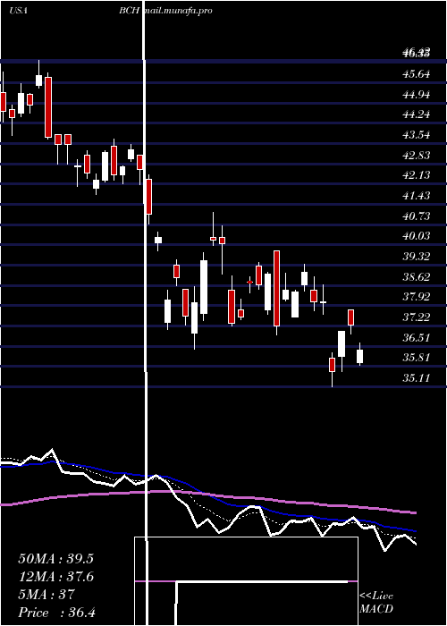Click the Price : 36.4 readout
Image resolution: width=447 pixels, height=626 pixels.
click(x=56, y=613)
